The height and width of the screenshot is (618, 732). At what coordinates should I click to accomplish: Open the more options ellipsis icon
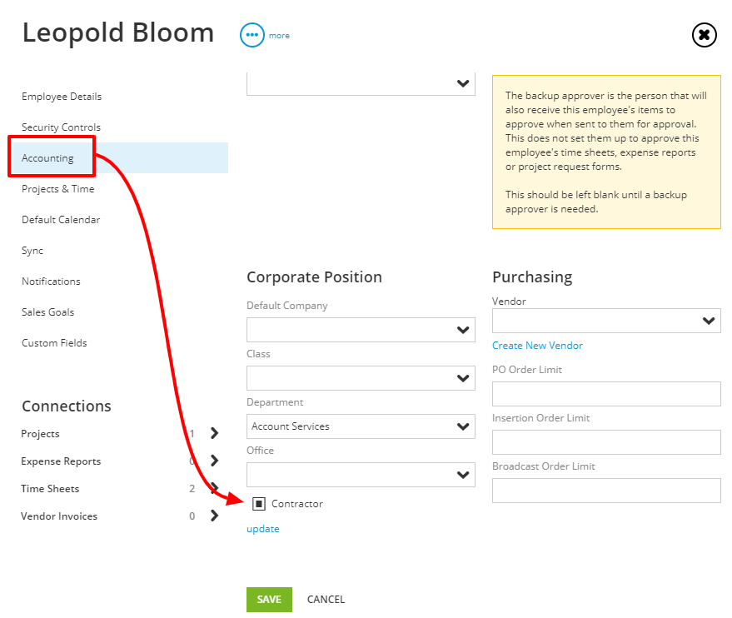tap(251, 35)
